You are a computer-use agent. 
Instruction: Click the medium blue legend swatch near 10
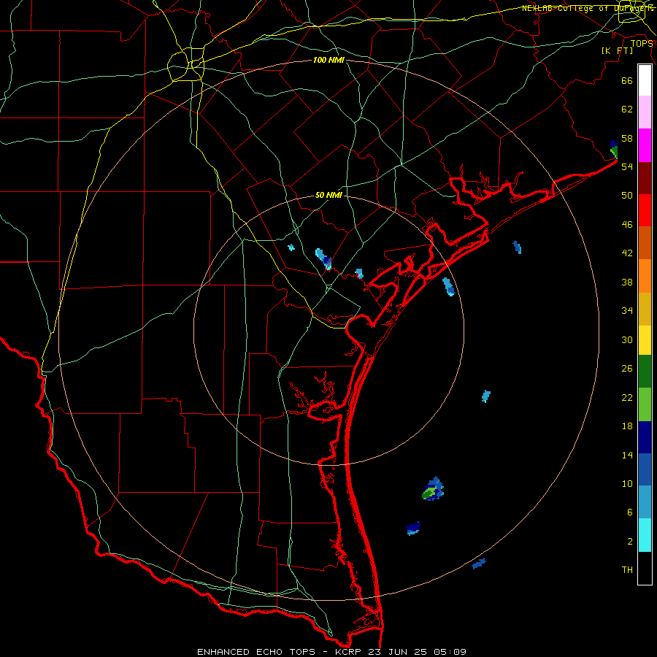tap(645, 469)
